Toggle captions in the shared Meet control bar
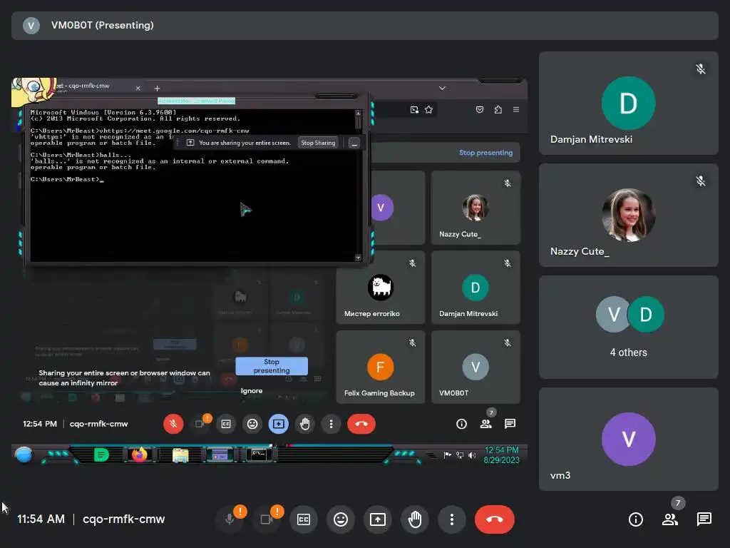Viewport: 730px width, 548px height. (x=226, y=424)
